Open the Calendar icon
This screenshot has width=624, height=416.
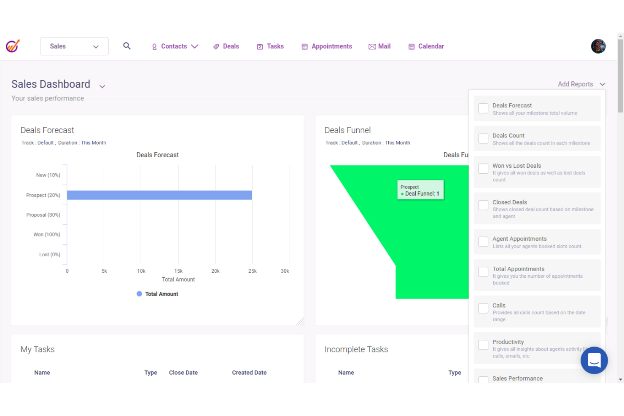click(x=411, y=46)
